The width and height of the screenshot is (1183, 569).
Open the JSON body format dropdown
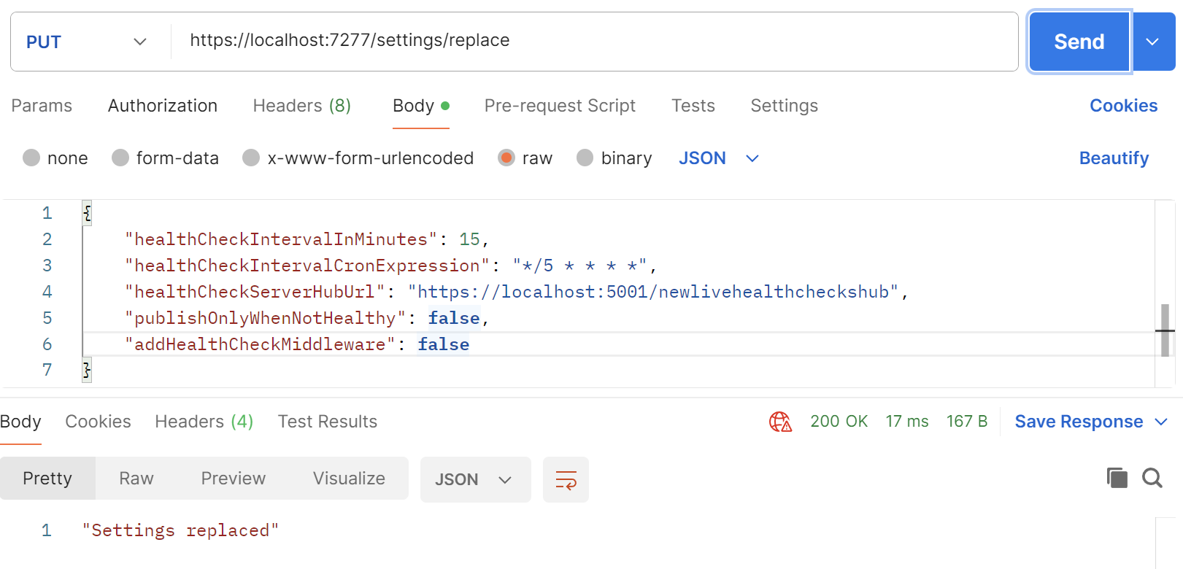click(719, 158)
